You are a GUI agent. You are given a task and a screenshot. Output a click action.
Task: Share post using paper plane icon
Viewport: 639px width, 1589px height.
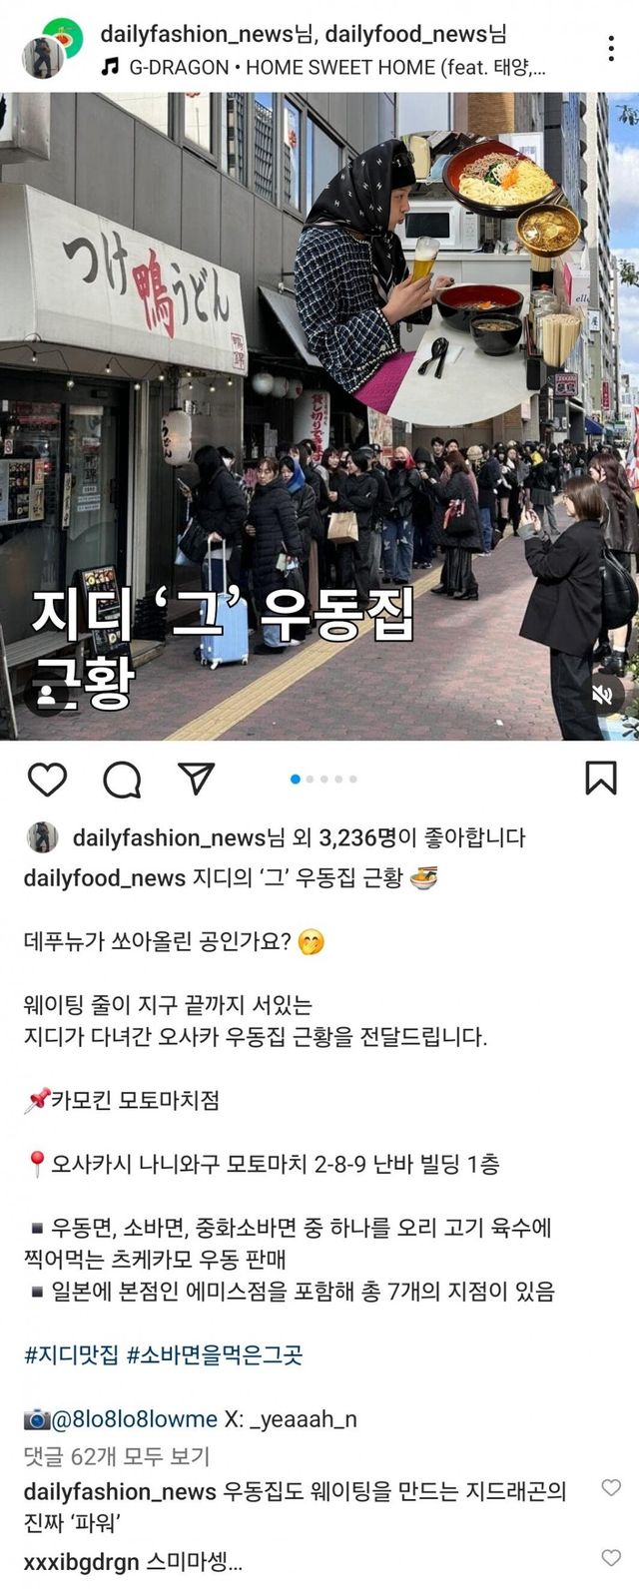[x=196, y=779]
